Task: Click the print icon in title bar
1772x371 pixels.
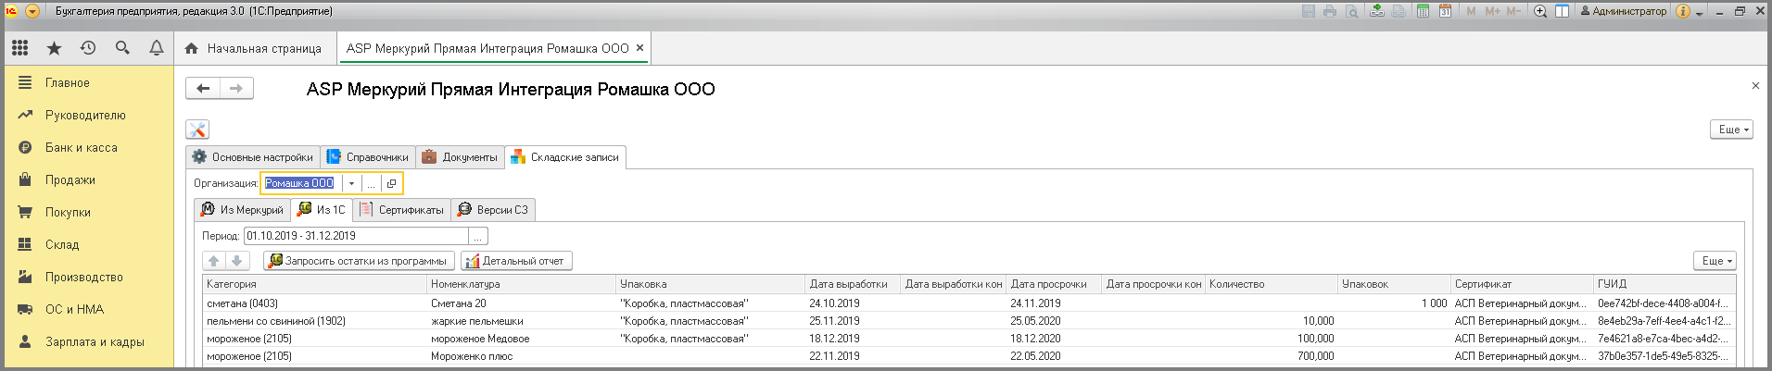Action: (1330, 11)
